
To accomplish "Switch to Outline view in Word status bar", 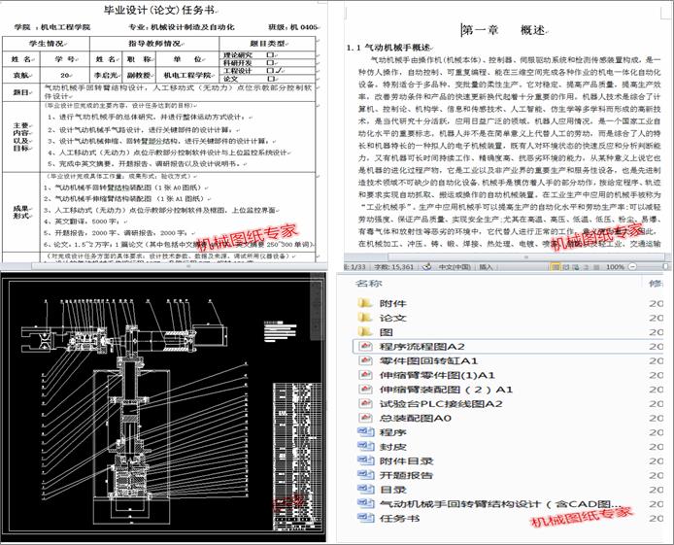I will pos(587,267).
